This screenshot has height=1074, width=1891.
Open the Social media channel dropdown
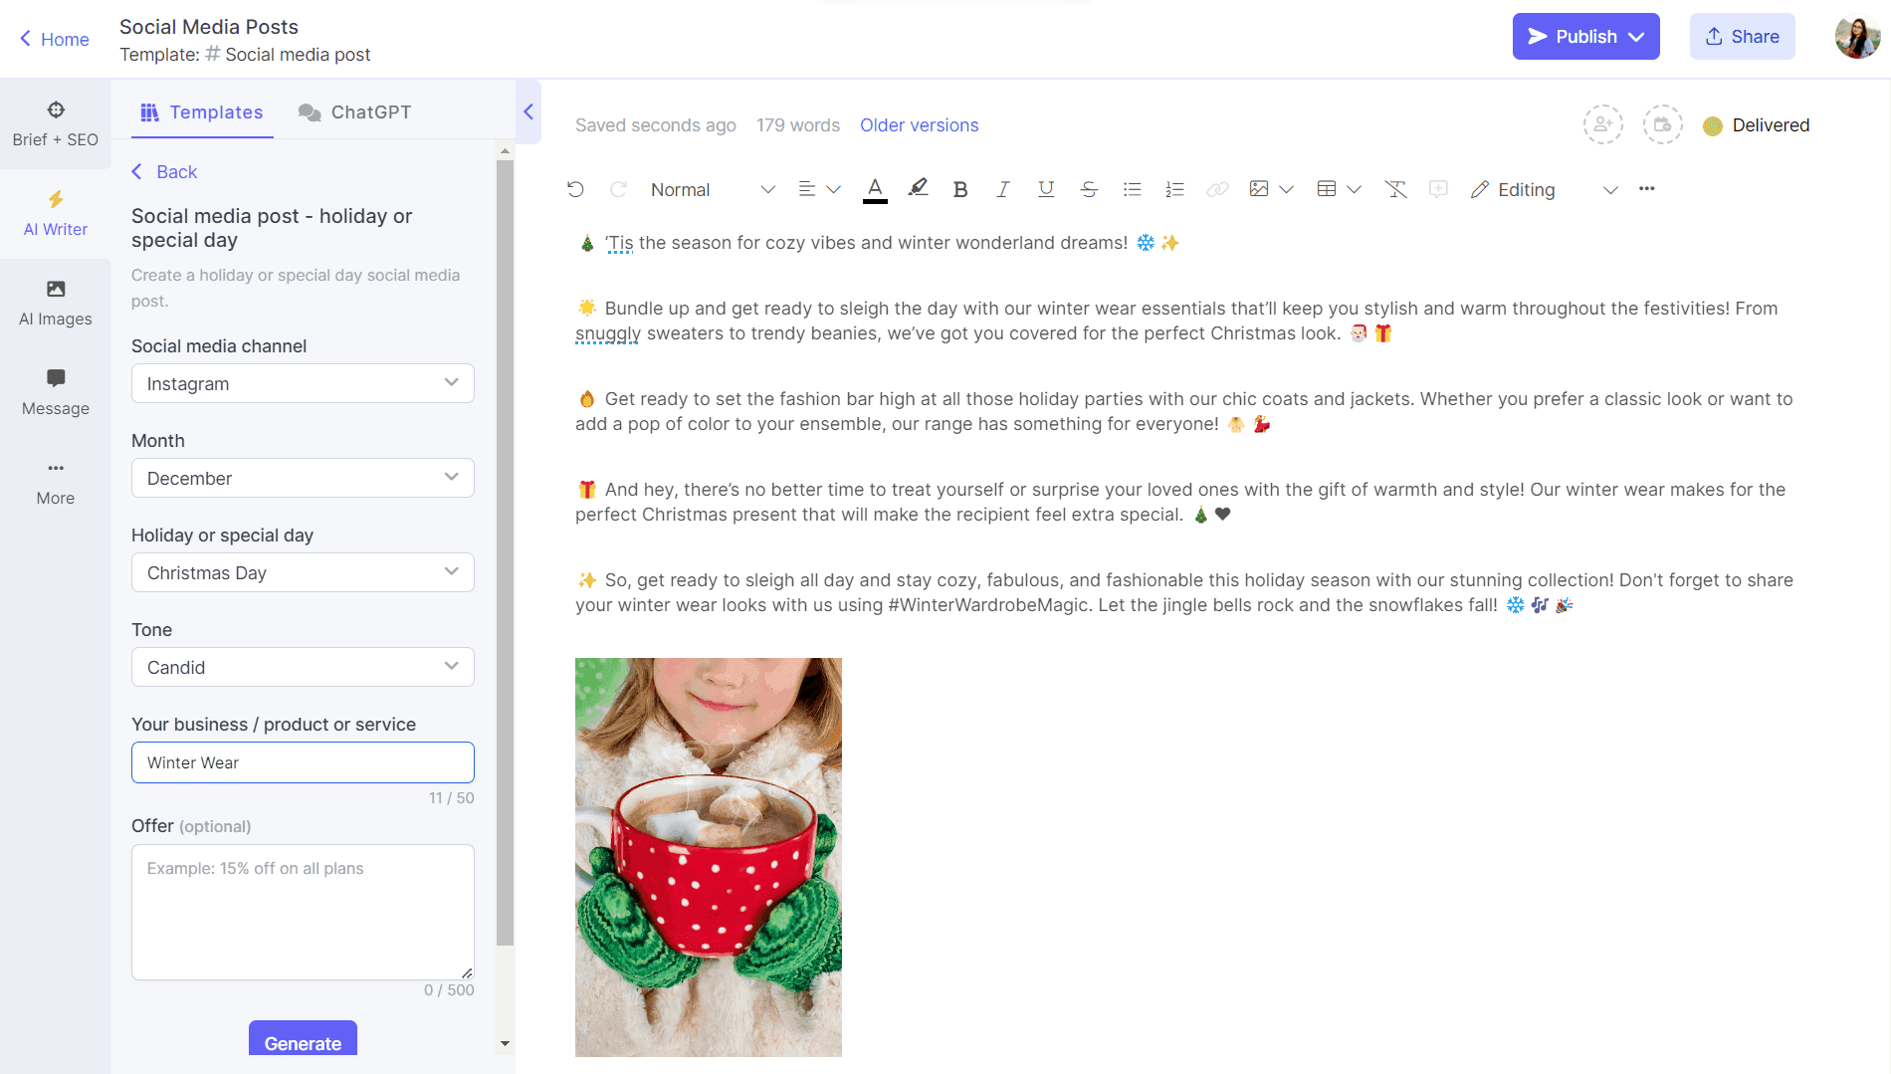pyautogui.click(x=303, y=383)
